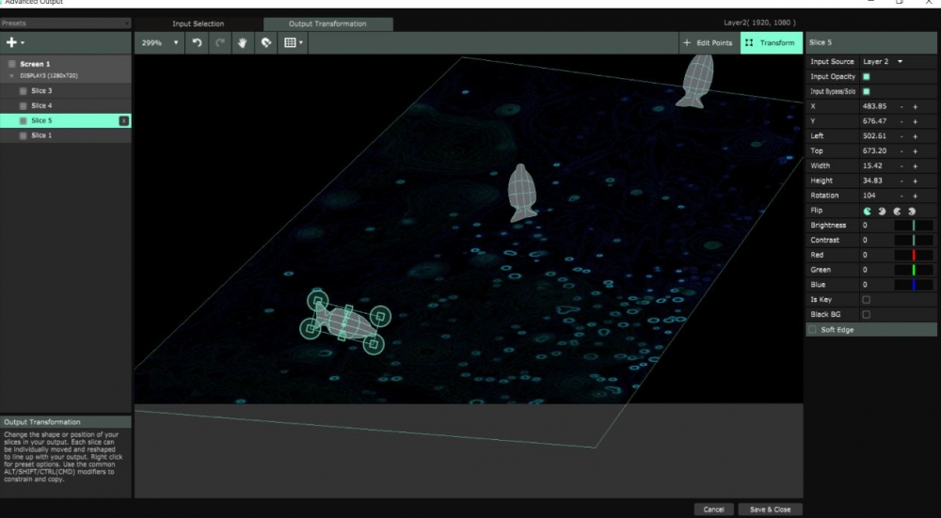941x518 pixels.
Task: Enable the Is Key checkbox
Action: click(x=867, y=300)
